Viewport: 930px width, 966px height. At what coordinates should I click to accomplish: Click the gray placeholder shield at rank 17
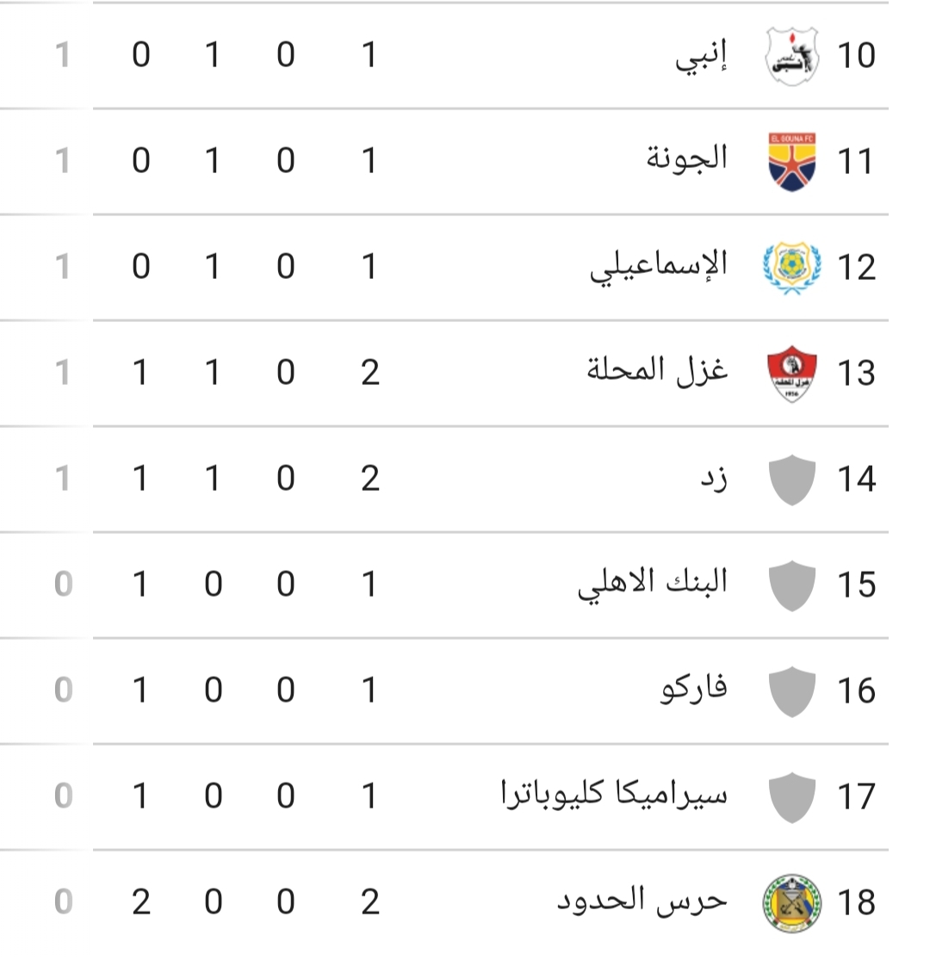point(792,798)
